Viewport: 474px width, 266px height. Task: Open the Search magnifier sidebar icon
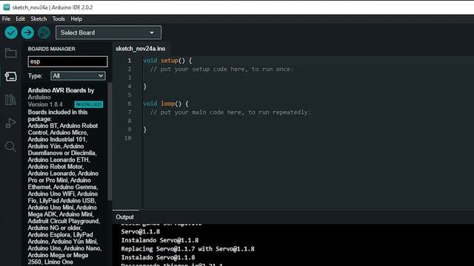[11, 146]
